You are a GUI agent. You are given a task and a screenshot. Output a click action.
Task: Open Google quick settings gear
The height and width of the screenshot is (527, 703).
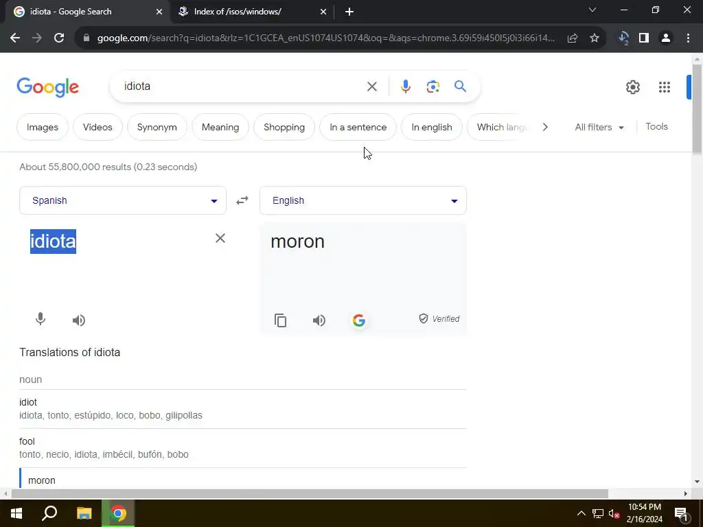632,87
